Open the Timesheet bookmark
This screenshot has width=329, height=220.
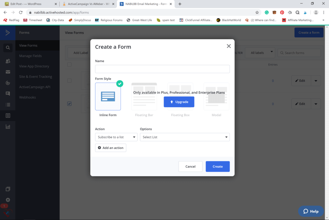tap(33, 20)
